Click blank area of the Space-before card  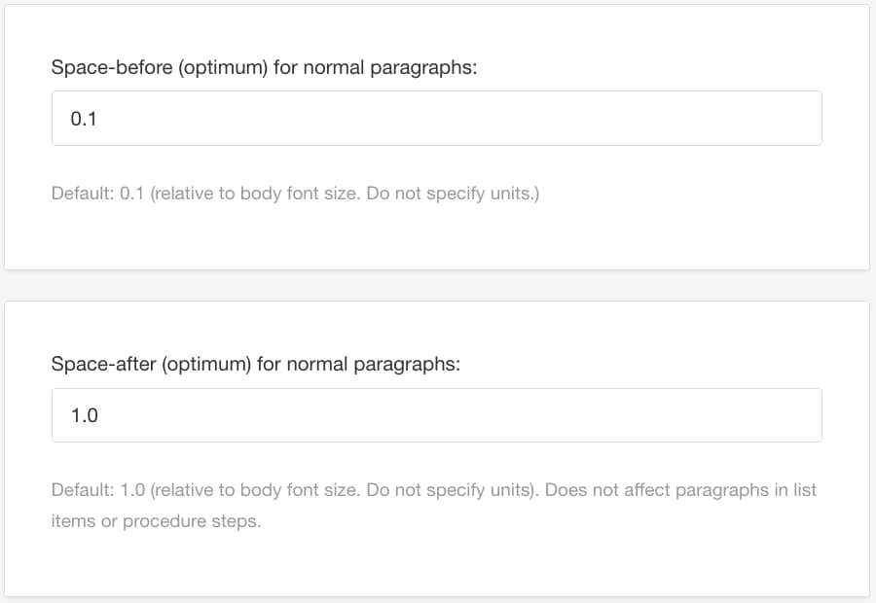point(681,233)
